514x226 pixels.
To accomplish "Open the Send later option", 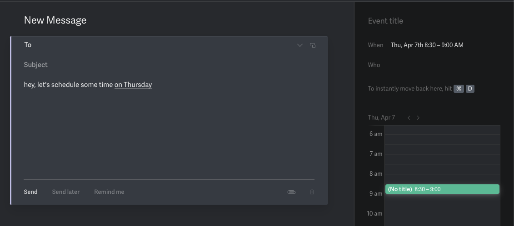I will click(66, 192).
